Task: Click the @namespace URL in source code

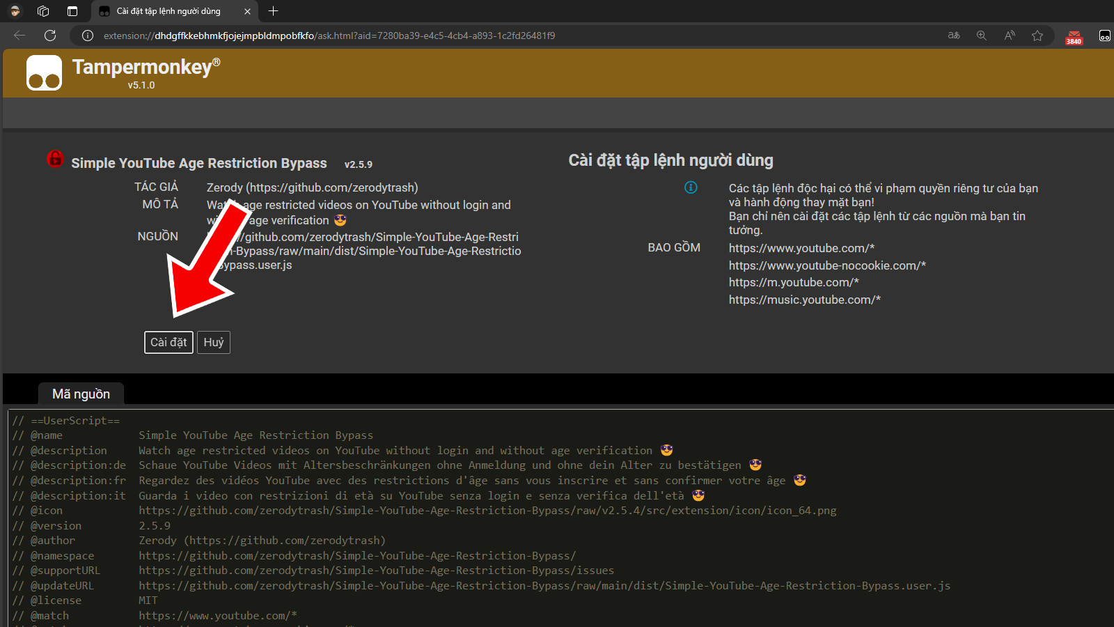Action: pyautogui.click(x=357, y=556)
